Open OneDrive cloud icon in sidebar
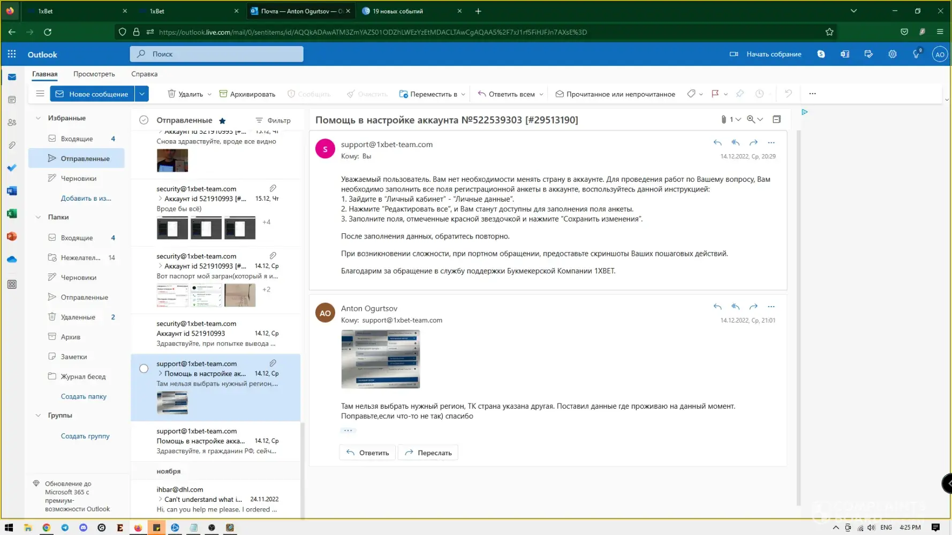Image resolution: width=952 pixels, height=535 pixels. point(12,259)
